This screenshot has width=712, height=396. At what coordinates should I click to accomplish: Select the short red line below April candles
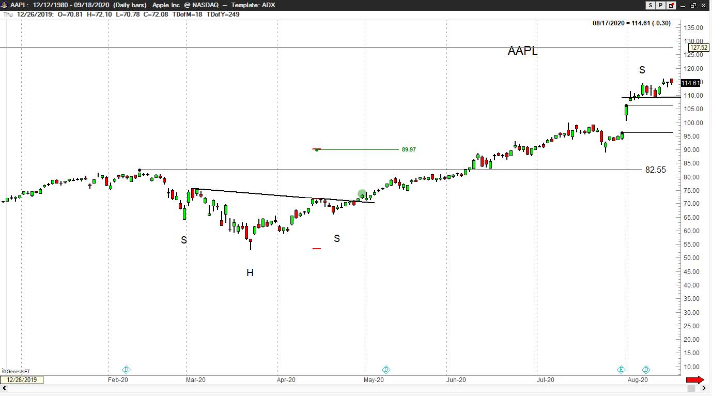[x=317, y=249]
